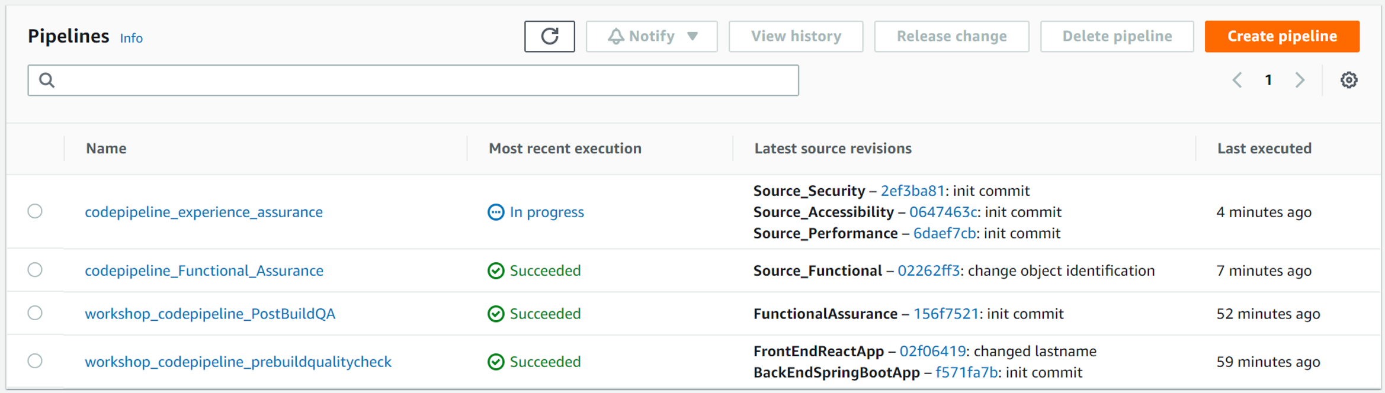Click the Create pipeline button
The image size is (1385, 393).
click(x=1282, y=37)
